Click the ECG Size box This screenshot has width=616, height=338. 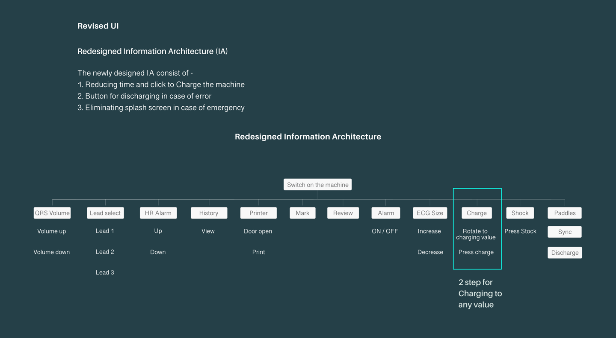coord(430,213)
